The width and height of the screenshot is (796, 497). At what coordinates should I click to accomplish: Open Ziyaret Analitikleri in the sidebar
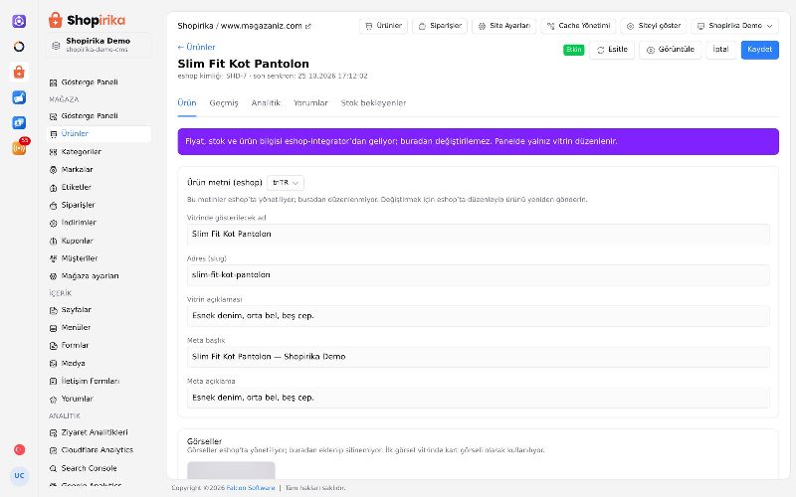pos(99,432)
